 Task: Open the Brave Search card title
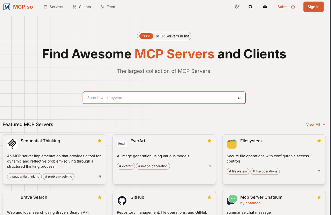point(34,197)
